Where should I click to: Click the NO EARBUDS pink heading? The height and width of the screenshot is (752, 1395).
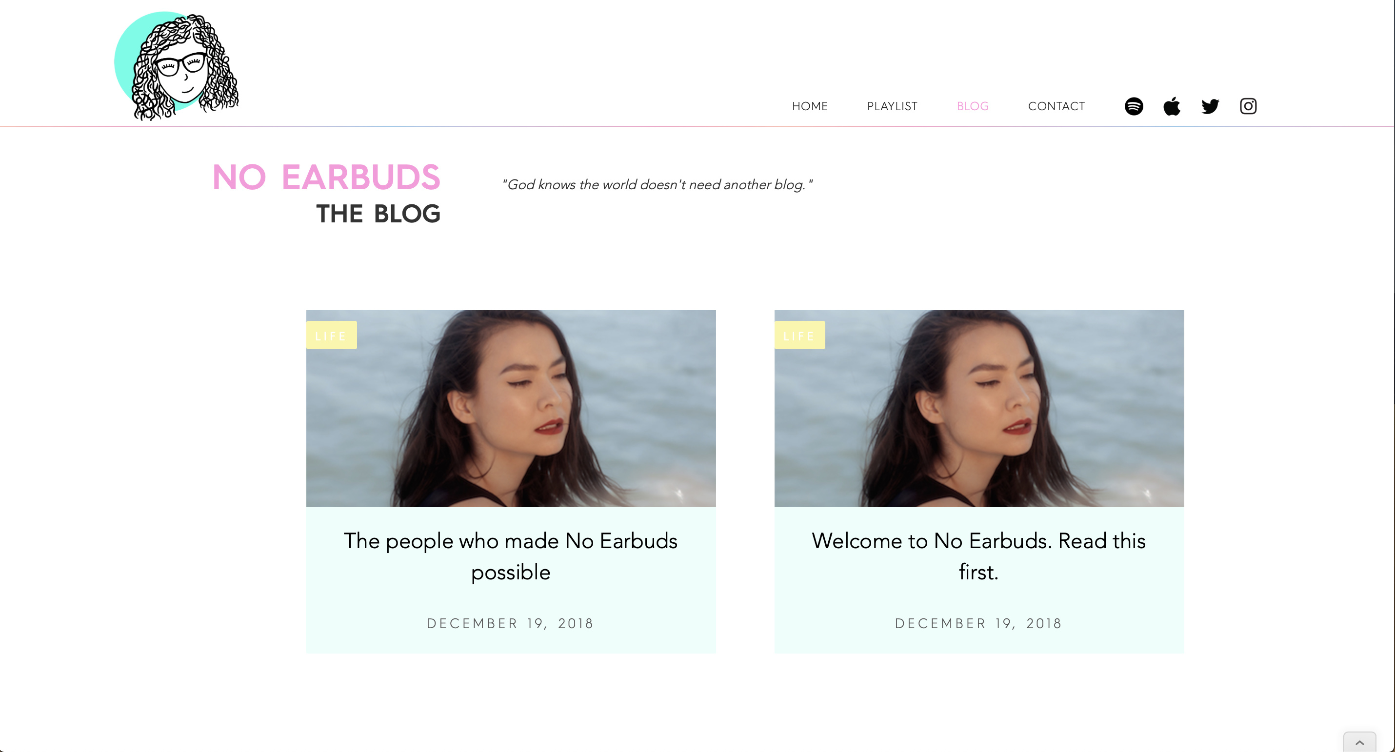(326, 177)
